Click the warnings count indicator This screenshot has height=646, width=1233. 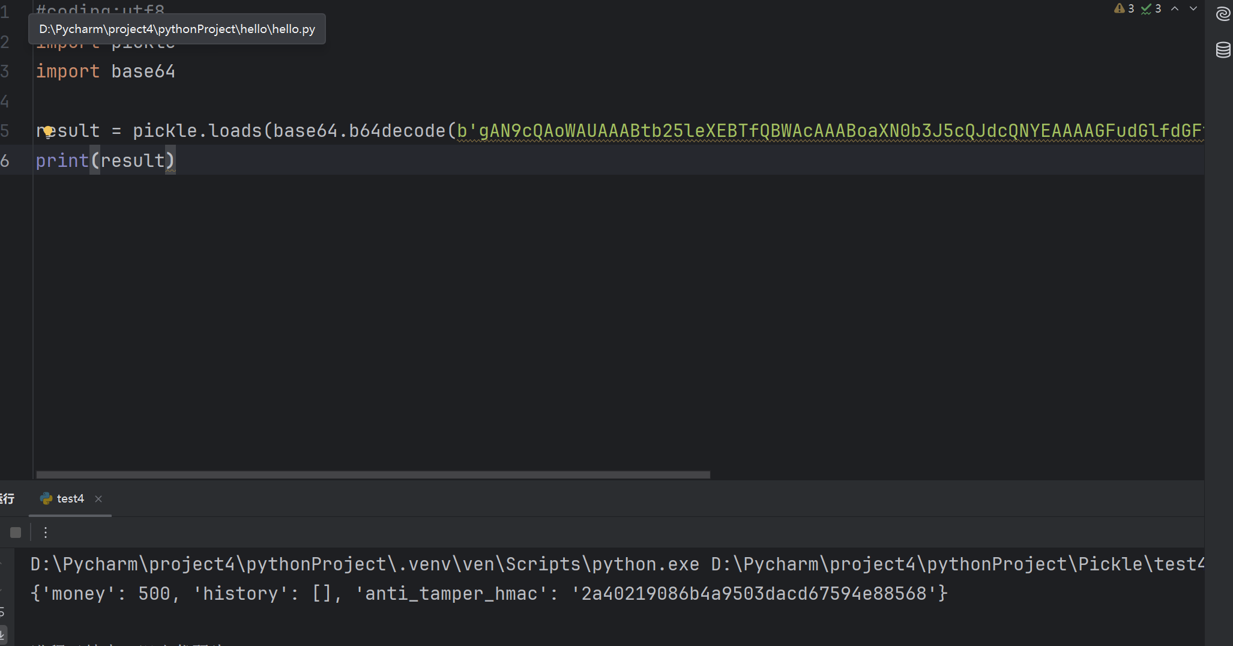pos(1124,8)
